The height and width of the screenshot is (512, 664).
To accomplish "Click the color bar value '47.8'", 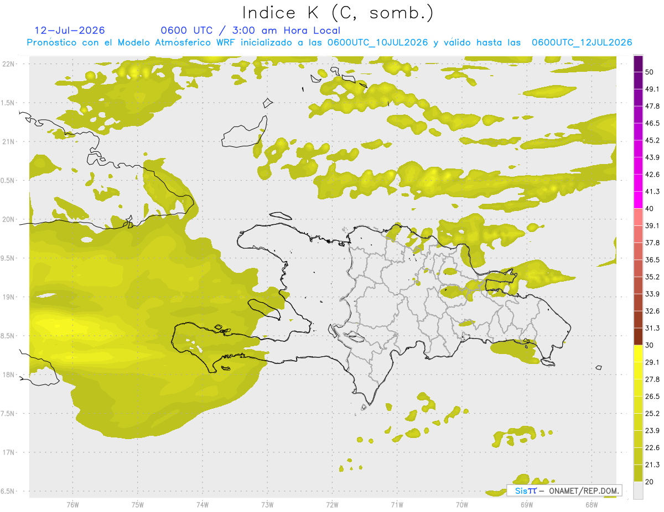I will pyautogui.click(x=652, y=106).
